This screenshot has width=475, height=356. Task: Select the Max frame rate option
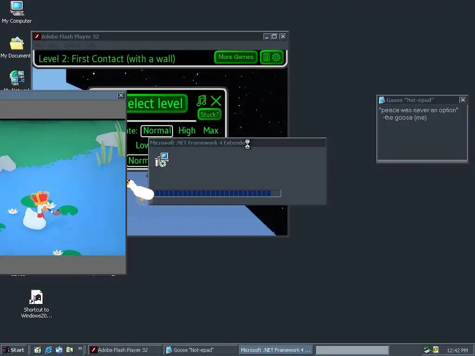(211, 131)
